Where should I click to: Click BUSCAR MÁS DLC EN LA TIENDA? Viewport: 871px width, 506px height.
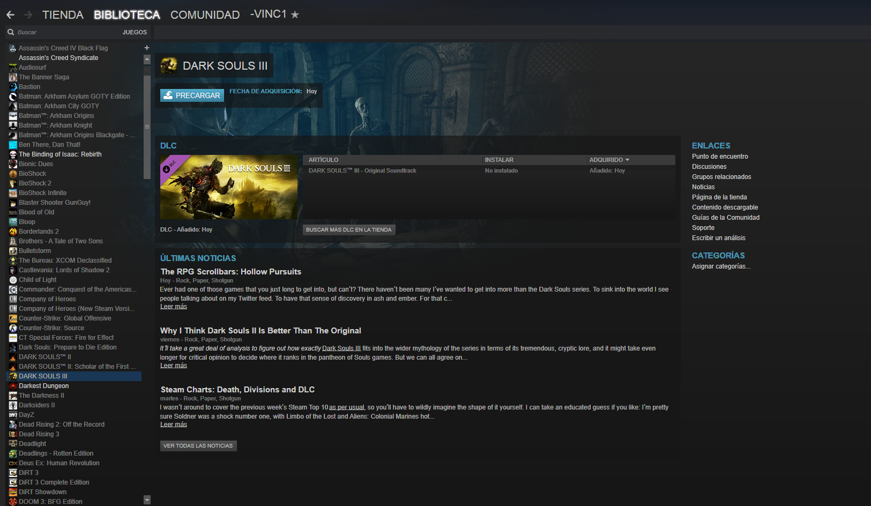349,229
